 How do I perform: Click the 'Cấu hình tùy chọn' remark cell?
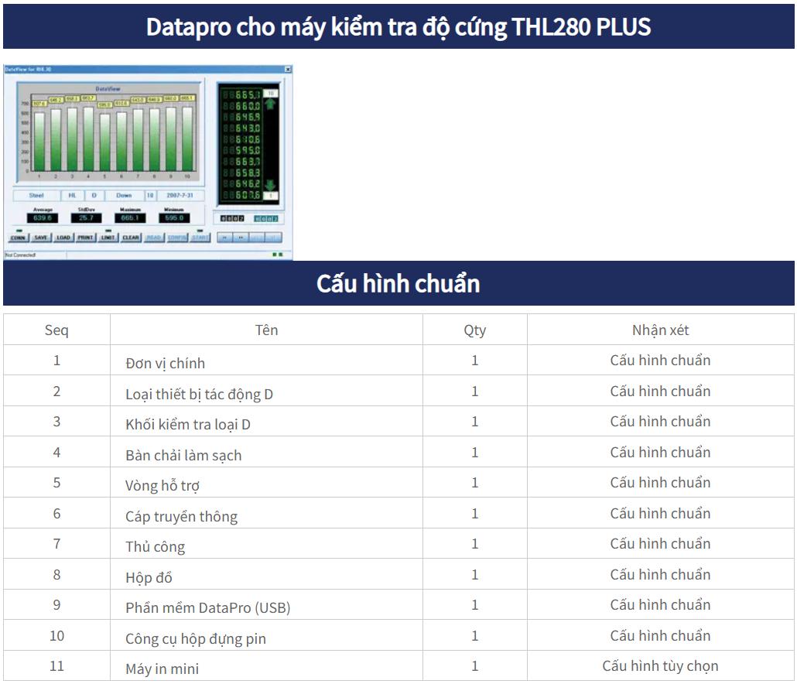[660, 665]
